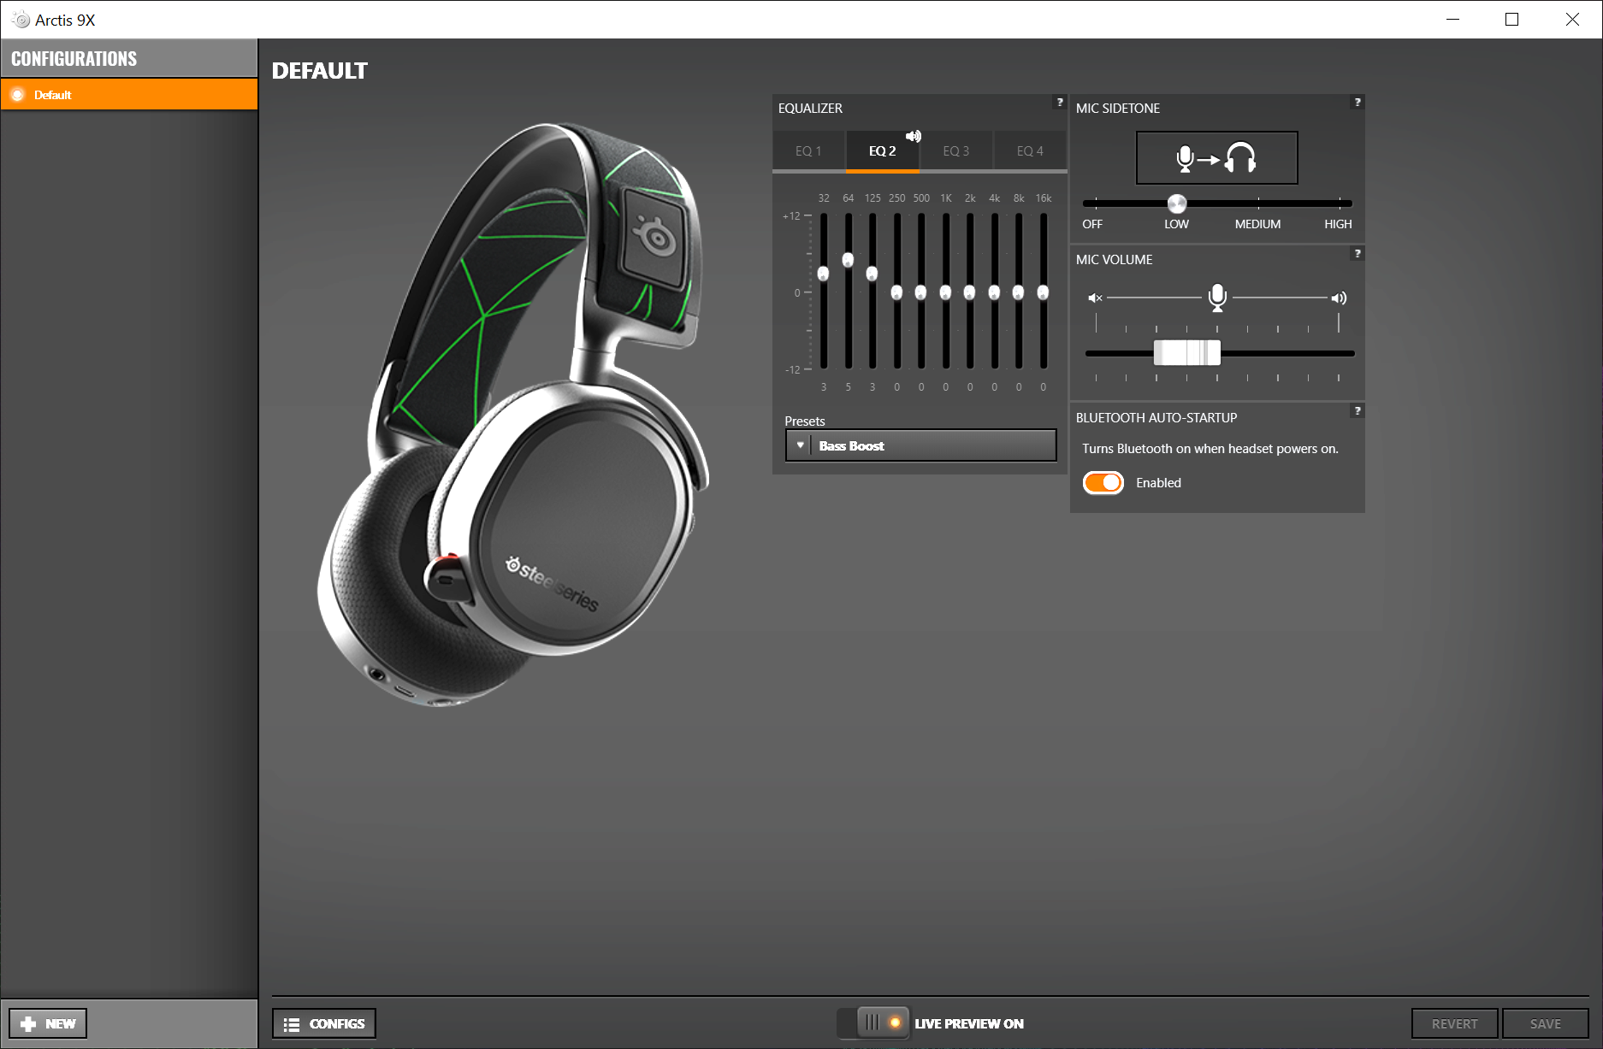The height and width of the screenshot is (1049, 1603).
Task: Click the Default configuration circle icon
Action: pos(17,95)
